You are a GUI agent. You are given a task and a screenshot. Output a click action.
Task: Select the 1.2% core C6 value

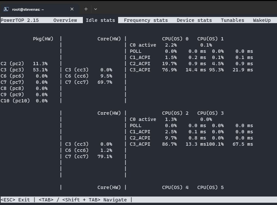[106, 150]
